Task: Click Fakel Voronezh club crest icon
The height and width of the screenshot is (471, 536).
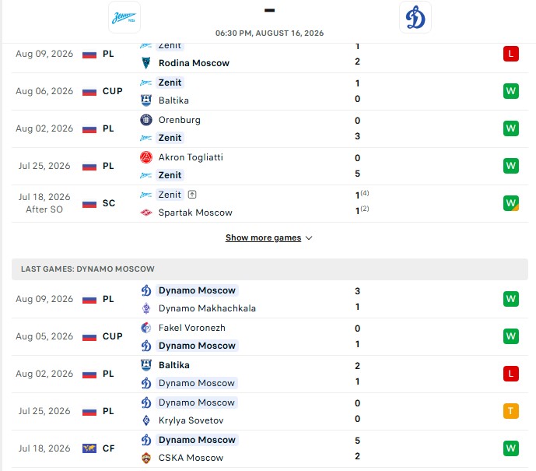Action: (146, 328)
